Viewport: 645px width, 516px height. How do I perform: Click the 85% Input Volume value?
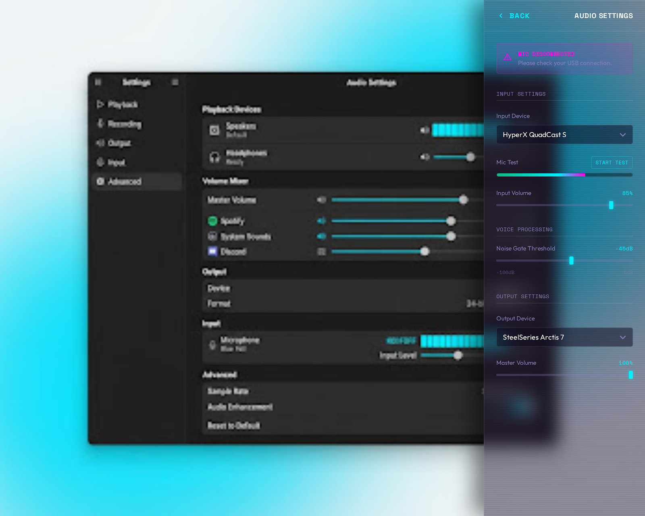[627, 193]
